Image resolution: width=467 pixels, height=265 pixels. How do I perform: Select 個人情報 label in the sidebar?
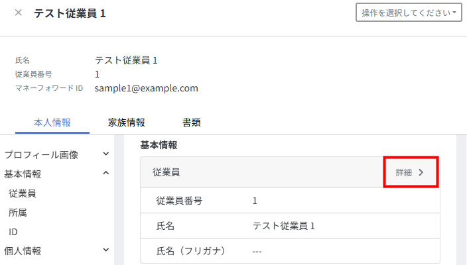23,250
